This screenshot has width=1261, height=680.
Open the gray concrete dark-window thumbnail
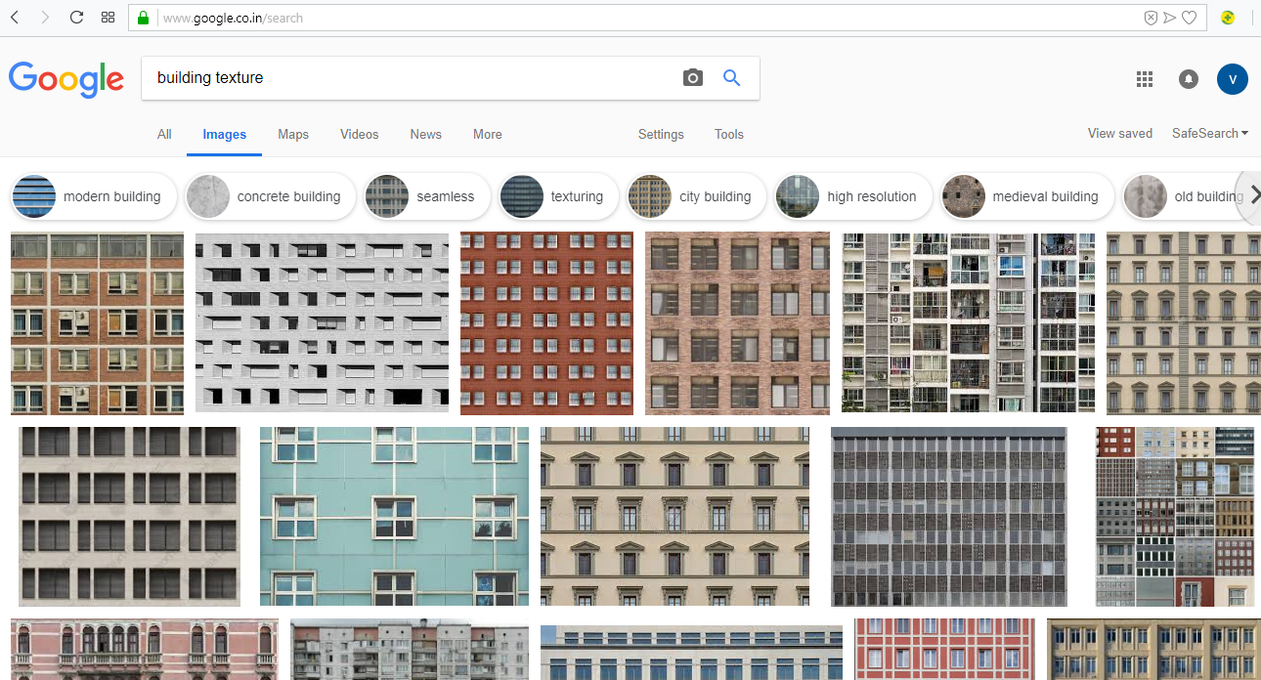tap(129, 517)
